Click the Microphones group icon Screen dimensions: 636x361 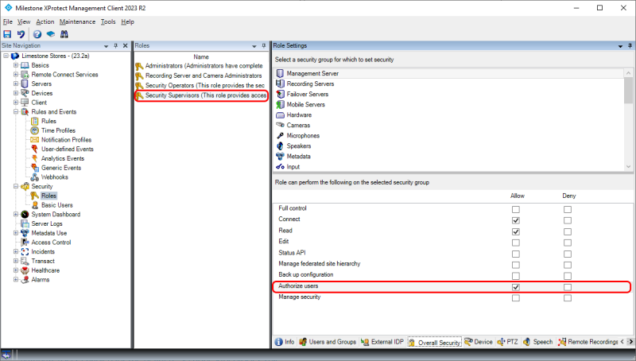pyautogui.click(x=280, y=135)
